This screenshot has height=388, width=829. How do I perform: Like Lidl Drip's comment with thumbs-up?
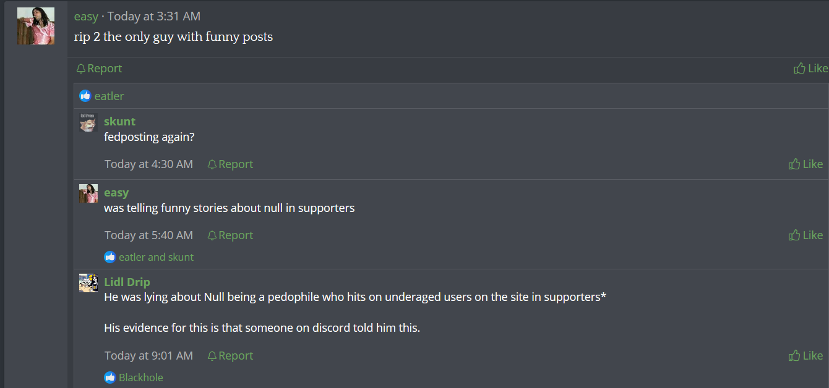click(794, 356)
